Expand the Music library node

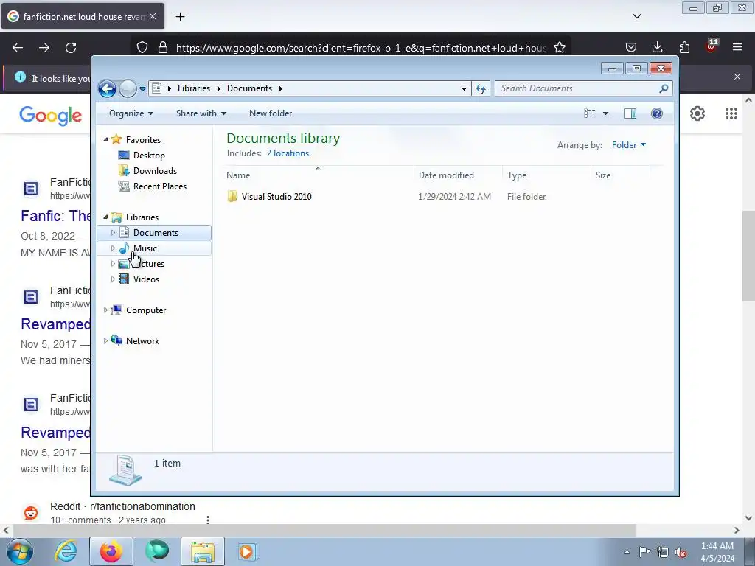(113, 248)
